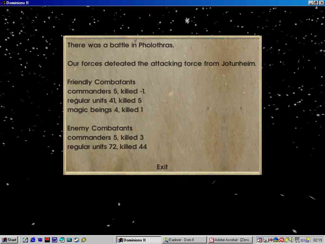
Task: Open the volume speaker tray icon
Action: (291, 240)
